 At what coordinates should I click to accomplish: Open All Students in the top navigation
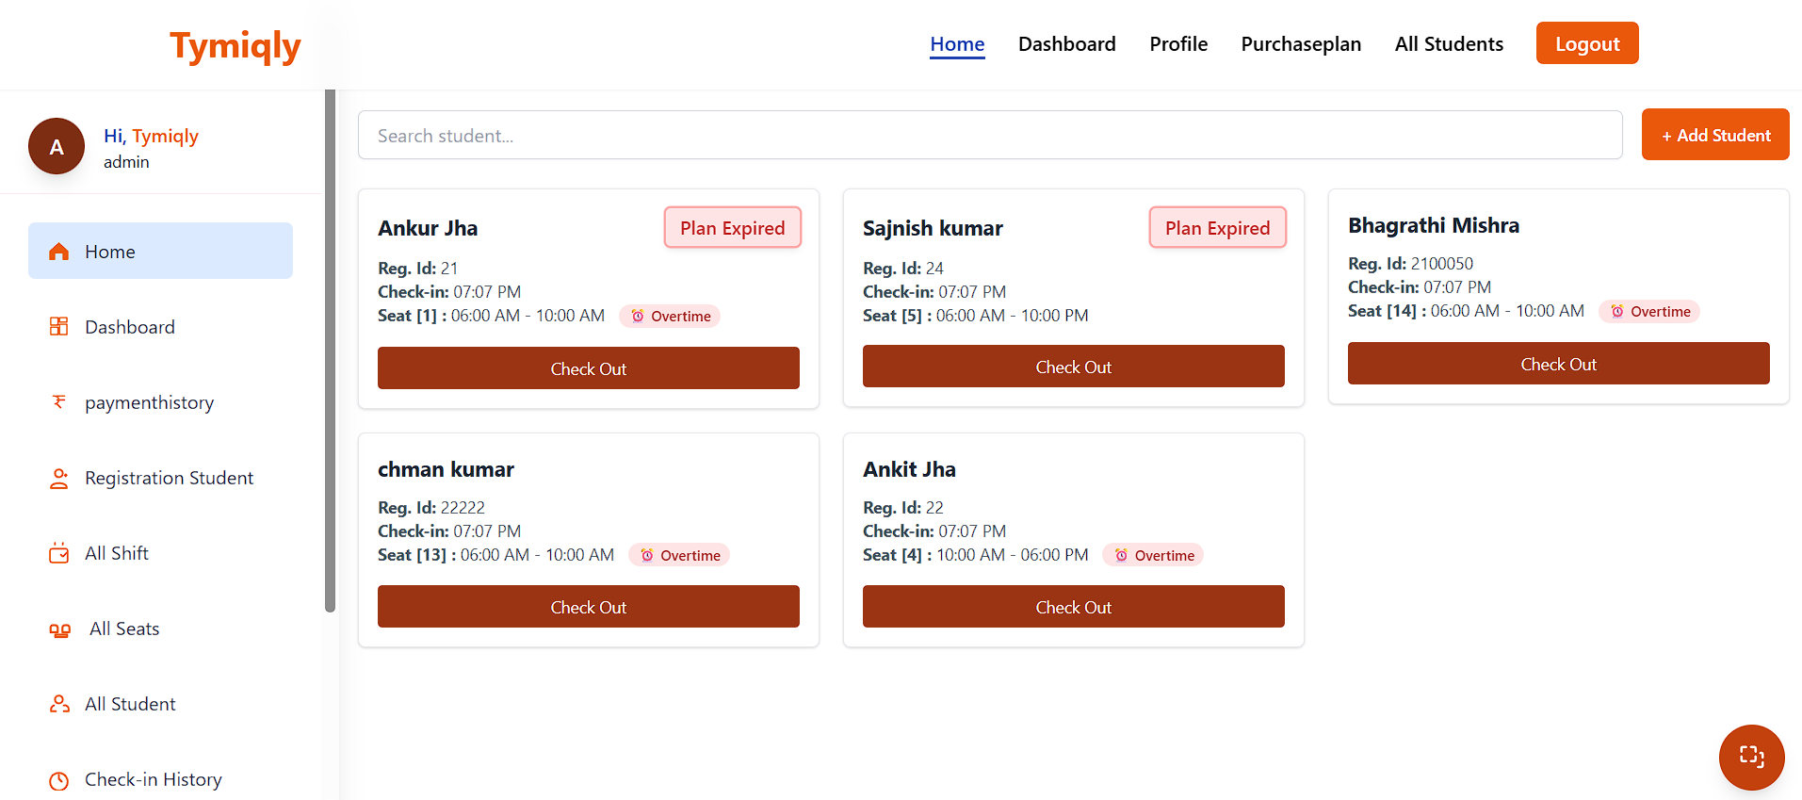pyautogui.click(x=1449, y=44)
